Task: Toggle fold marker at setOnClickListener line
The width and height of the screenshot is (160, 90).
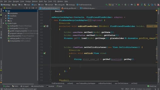Action: pyautogui.click(x=50, y=47)
